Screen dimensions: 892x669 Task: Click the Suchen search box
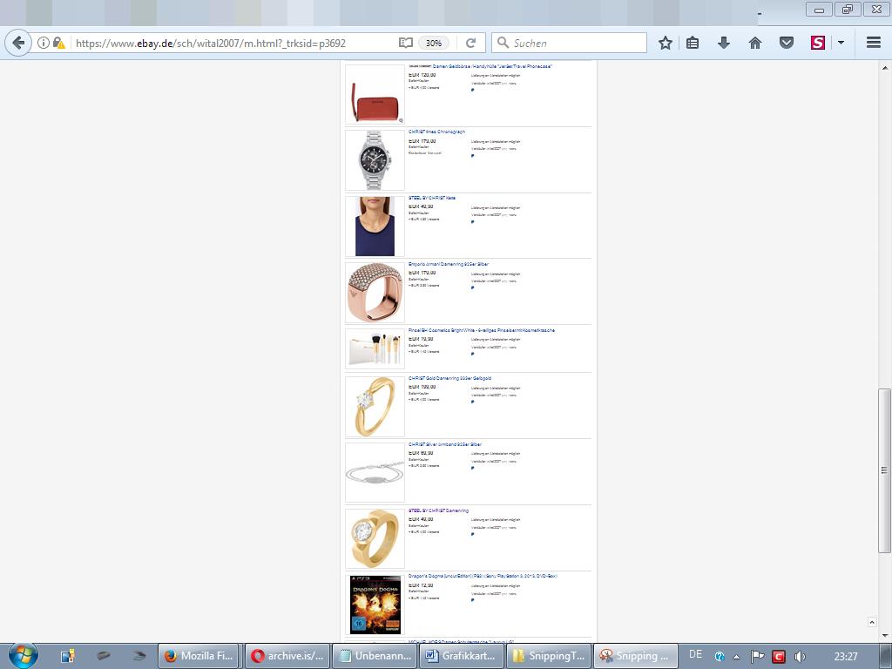pyautogui.click(x=569, y=43)
